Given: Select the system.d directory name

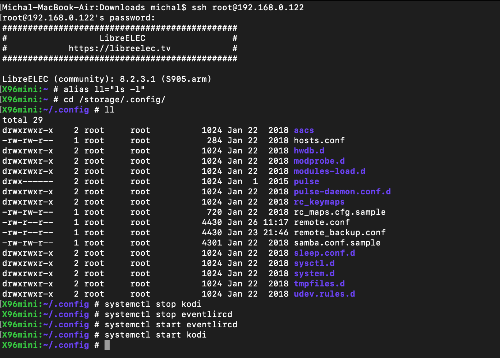Looking at the screenshot, I should click(314, 274).
